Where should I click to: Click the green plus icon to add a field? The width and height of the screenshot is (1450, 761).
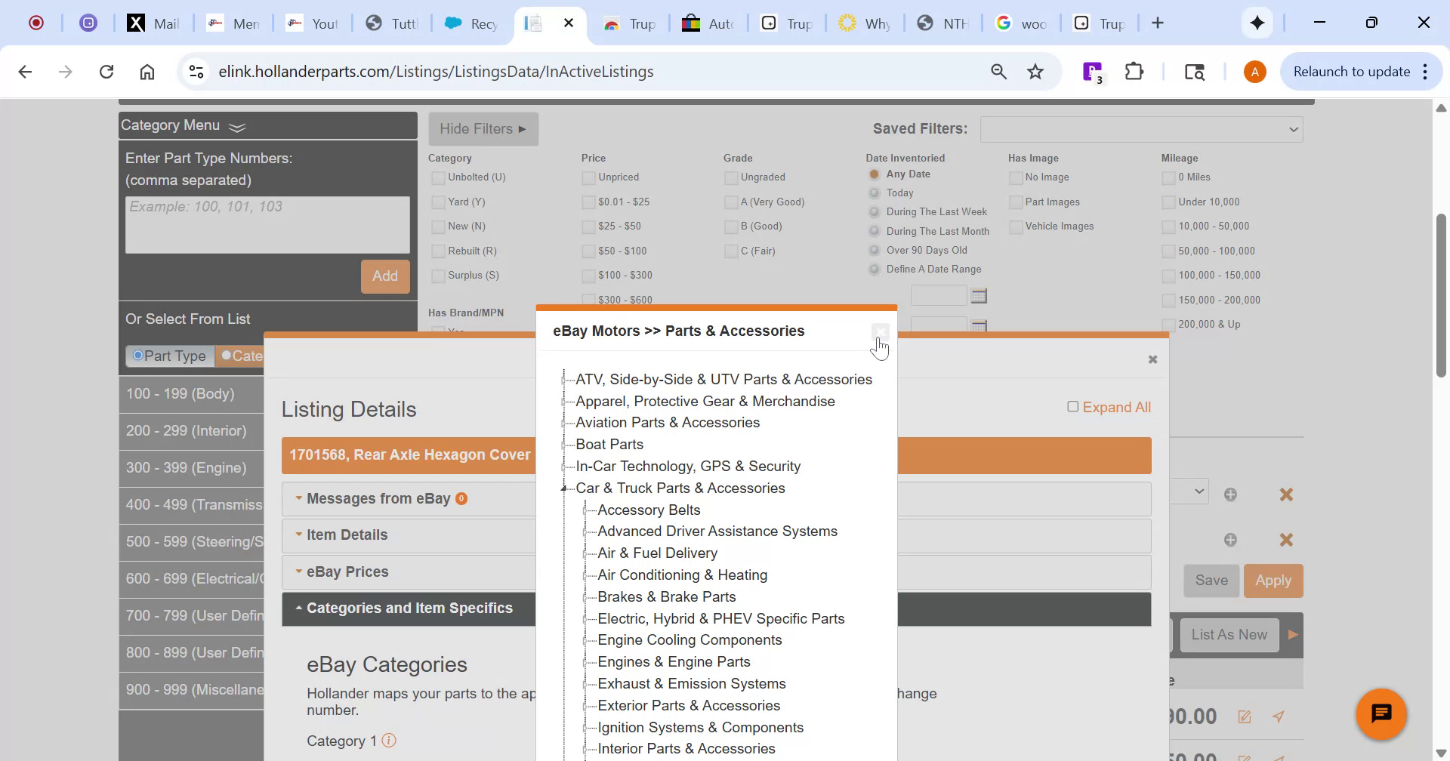pos(1230,494)
